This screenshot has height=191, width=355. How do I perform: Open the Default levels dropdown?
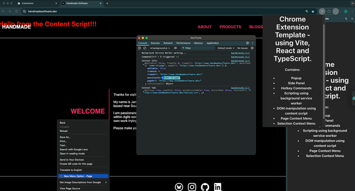tap(226, 48)
